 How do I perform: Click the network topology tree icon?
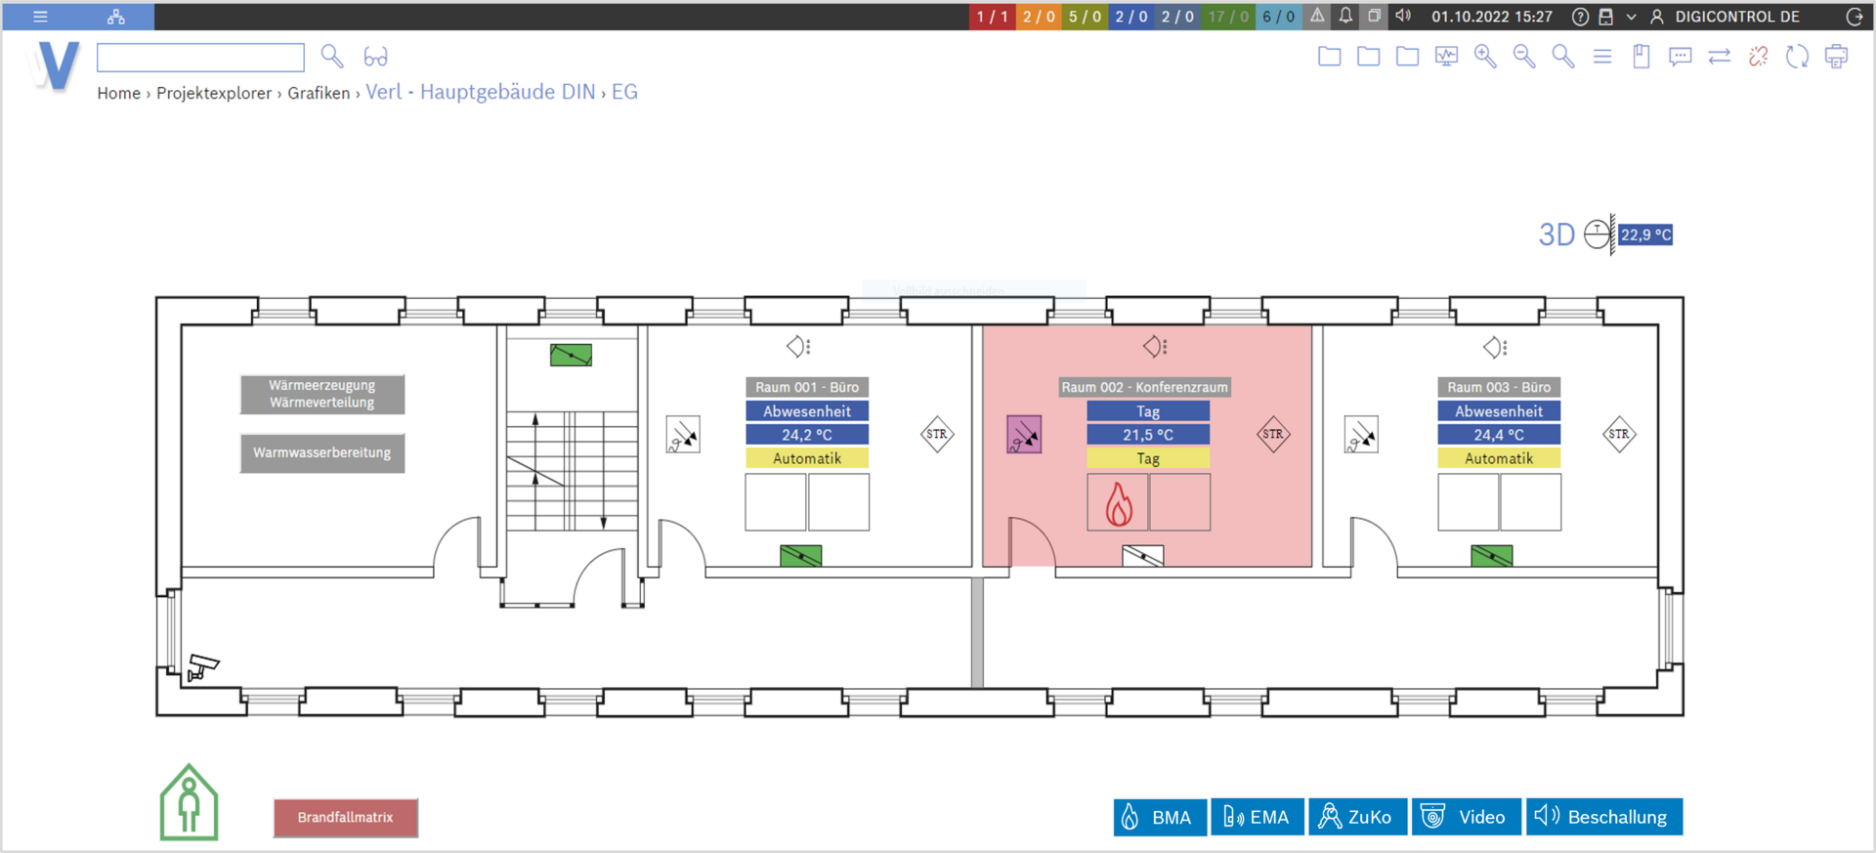pos(116,17)
